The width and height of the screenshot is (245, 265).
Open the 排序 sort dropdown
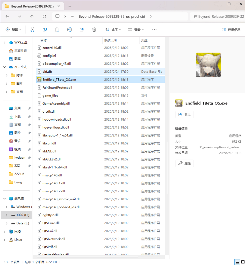(113, 30)
